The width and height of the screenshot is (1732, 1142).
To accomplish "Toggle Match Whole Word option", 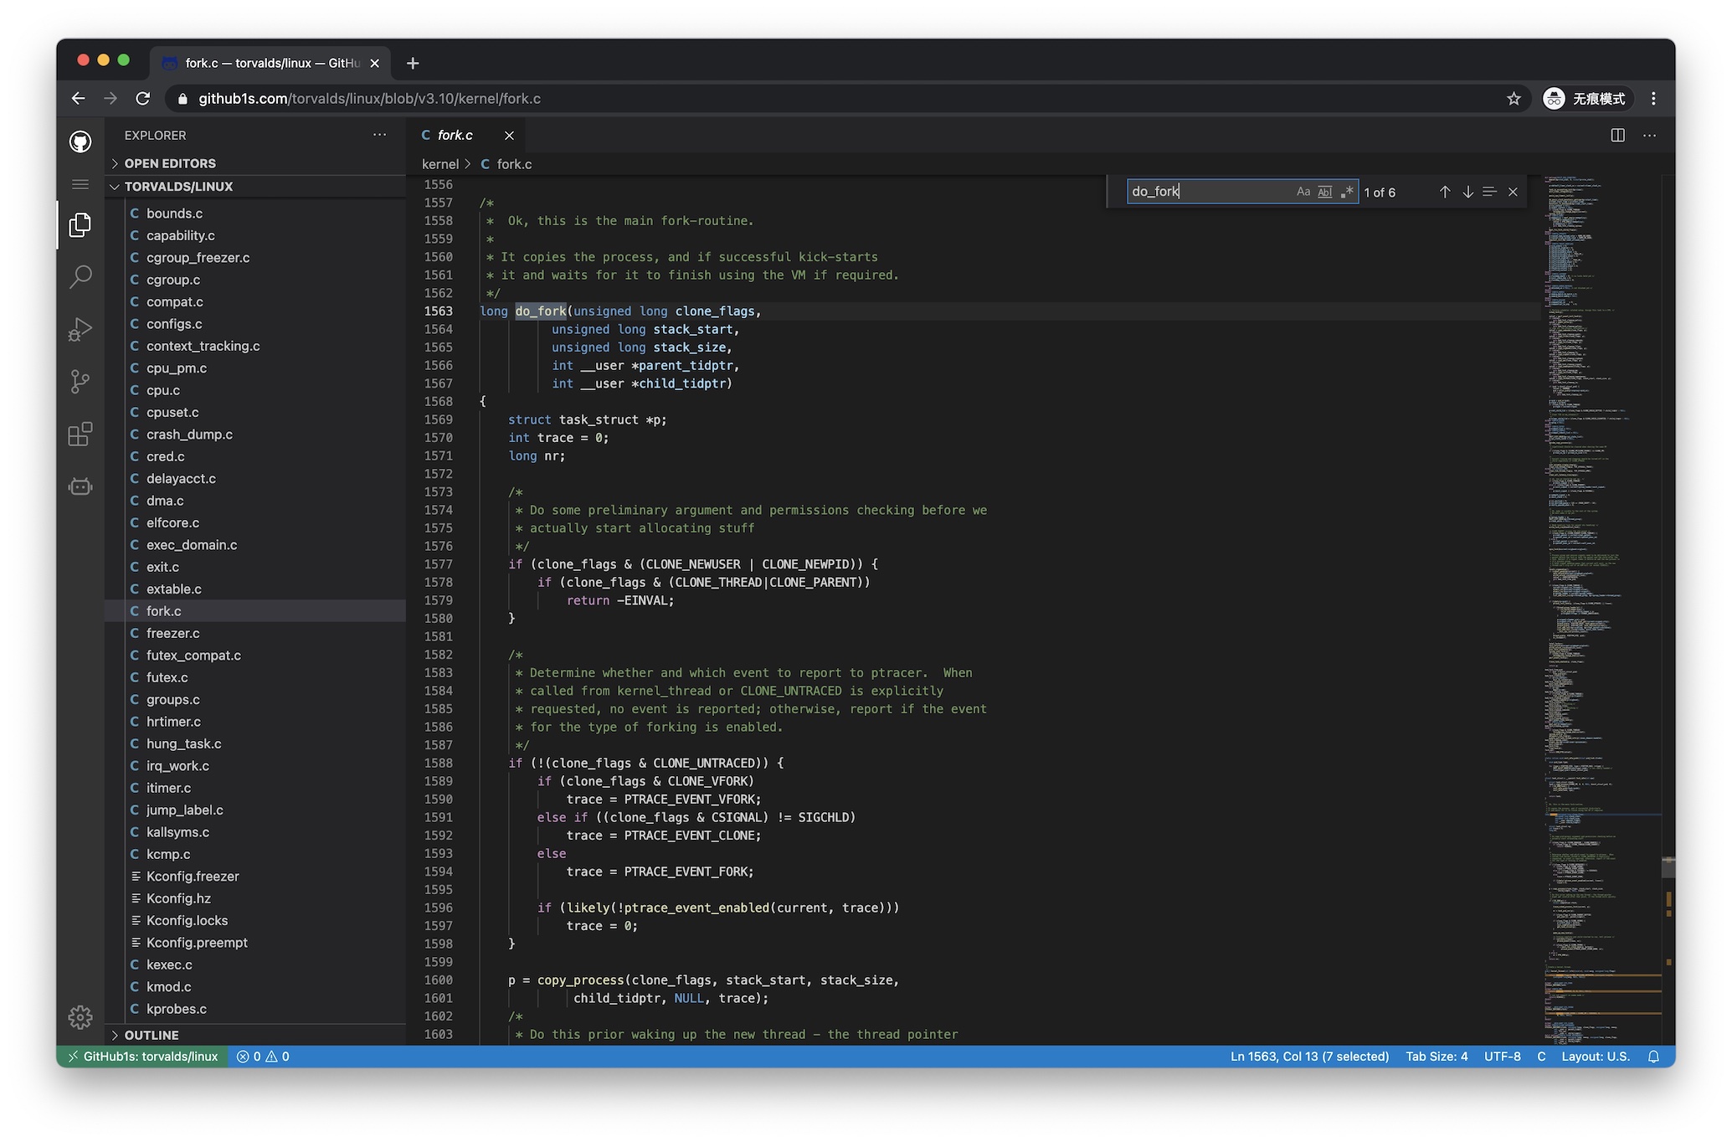I will point(1324,192).
